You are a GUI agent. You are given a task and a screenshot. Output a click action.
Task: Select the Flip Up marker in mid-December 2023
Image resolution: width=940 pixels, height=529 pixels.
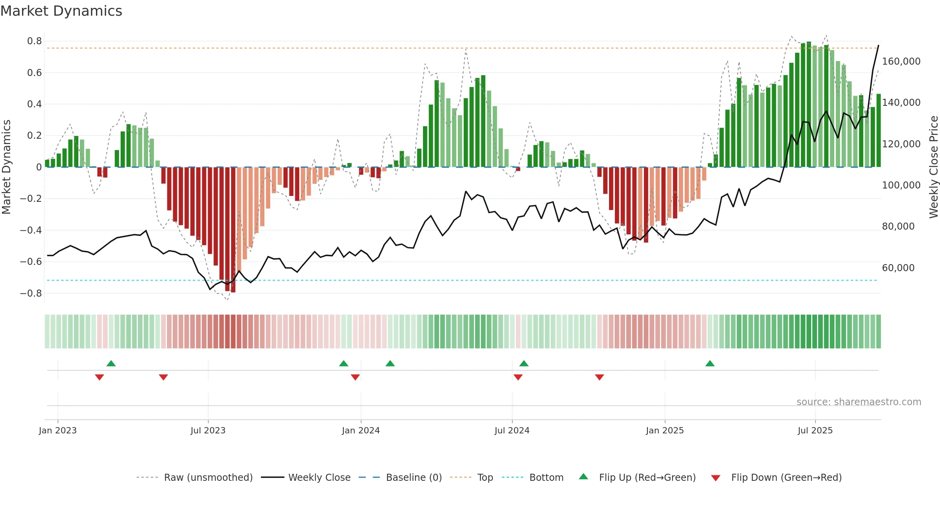[x=343, y=363]
